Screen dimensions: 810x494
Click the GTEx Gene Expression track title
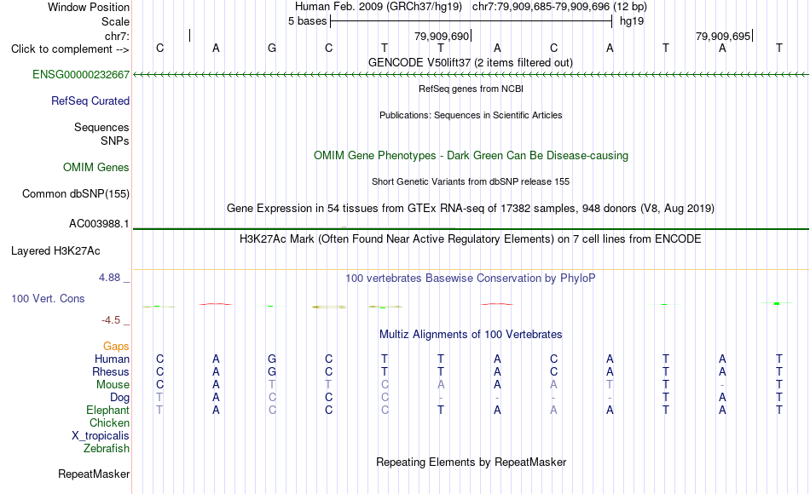(471, 208)
